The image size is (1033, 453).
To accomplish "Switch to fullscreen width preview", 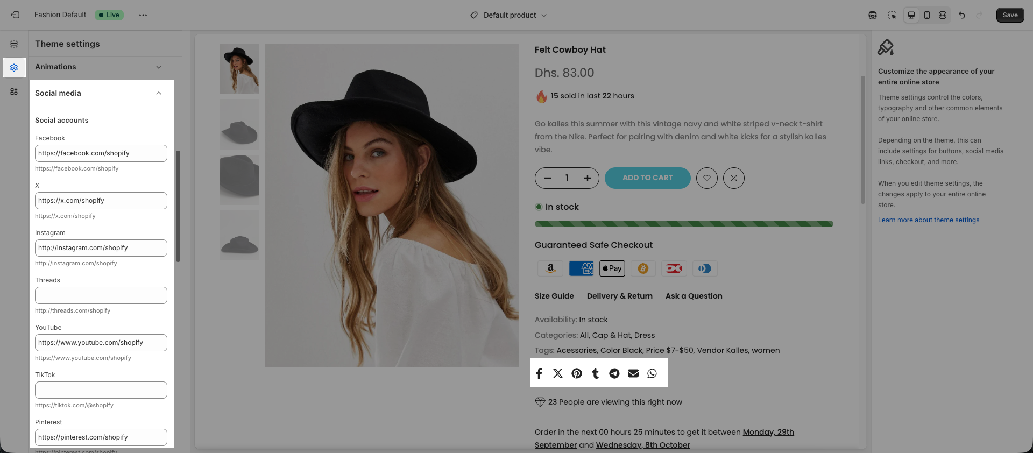I will [x=943, y=15].
